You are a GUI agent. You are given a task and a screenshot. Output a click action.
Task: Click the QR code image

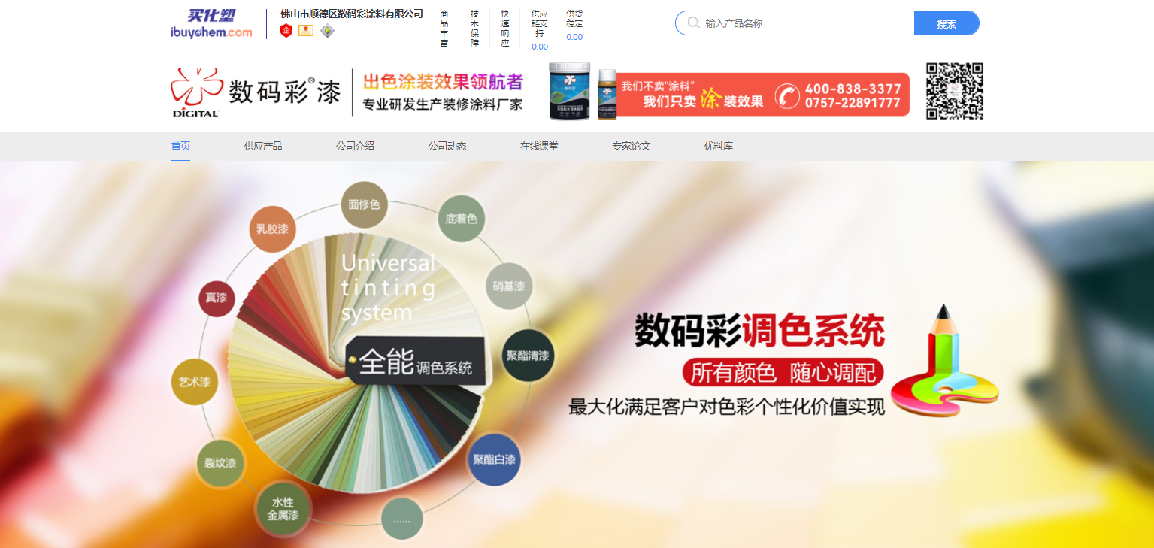(955, 91)
